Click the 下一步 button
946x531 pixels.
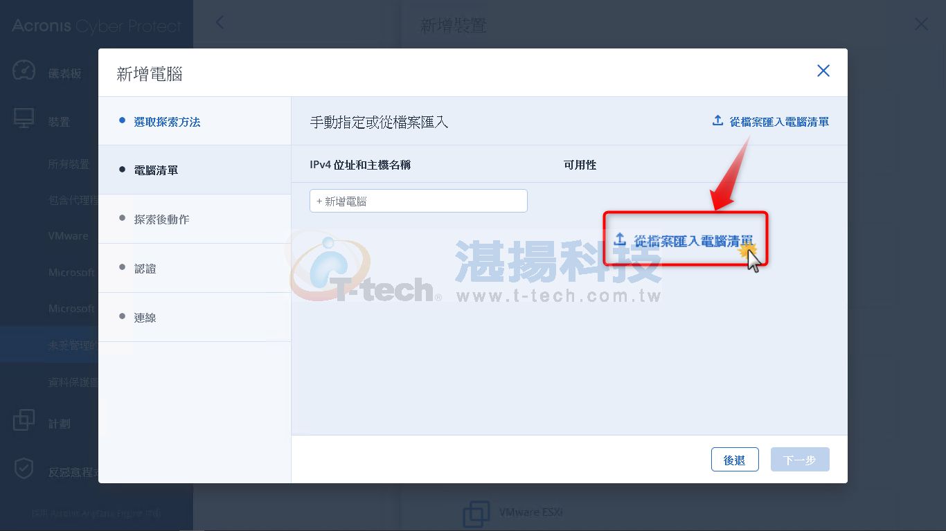click(x=800, y=460)
